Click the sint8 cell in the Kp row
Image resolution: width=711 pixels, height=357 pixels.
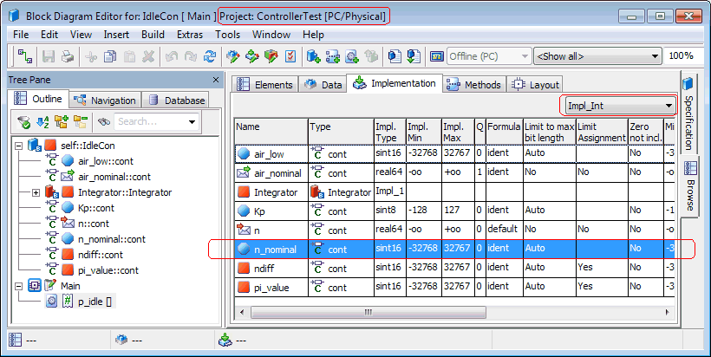point(390,211)
